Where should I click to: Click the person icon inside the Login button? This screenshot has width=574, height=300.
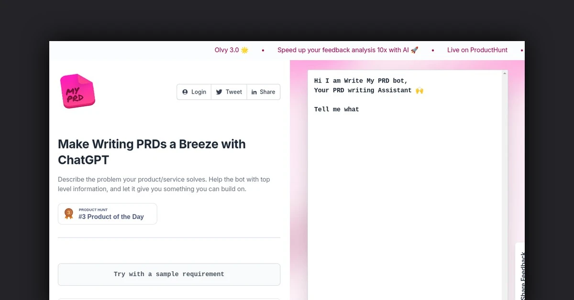point(184,92)
